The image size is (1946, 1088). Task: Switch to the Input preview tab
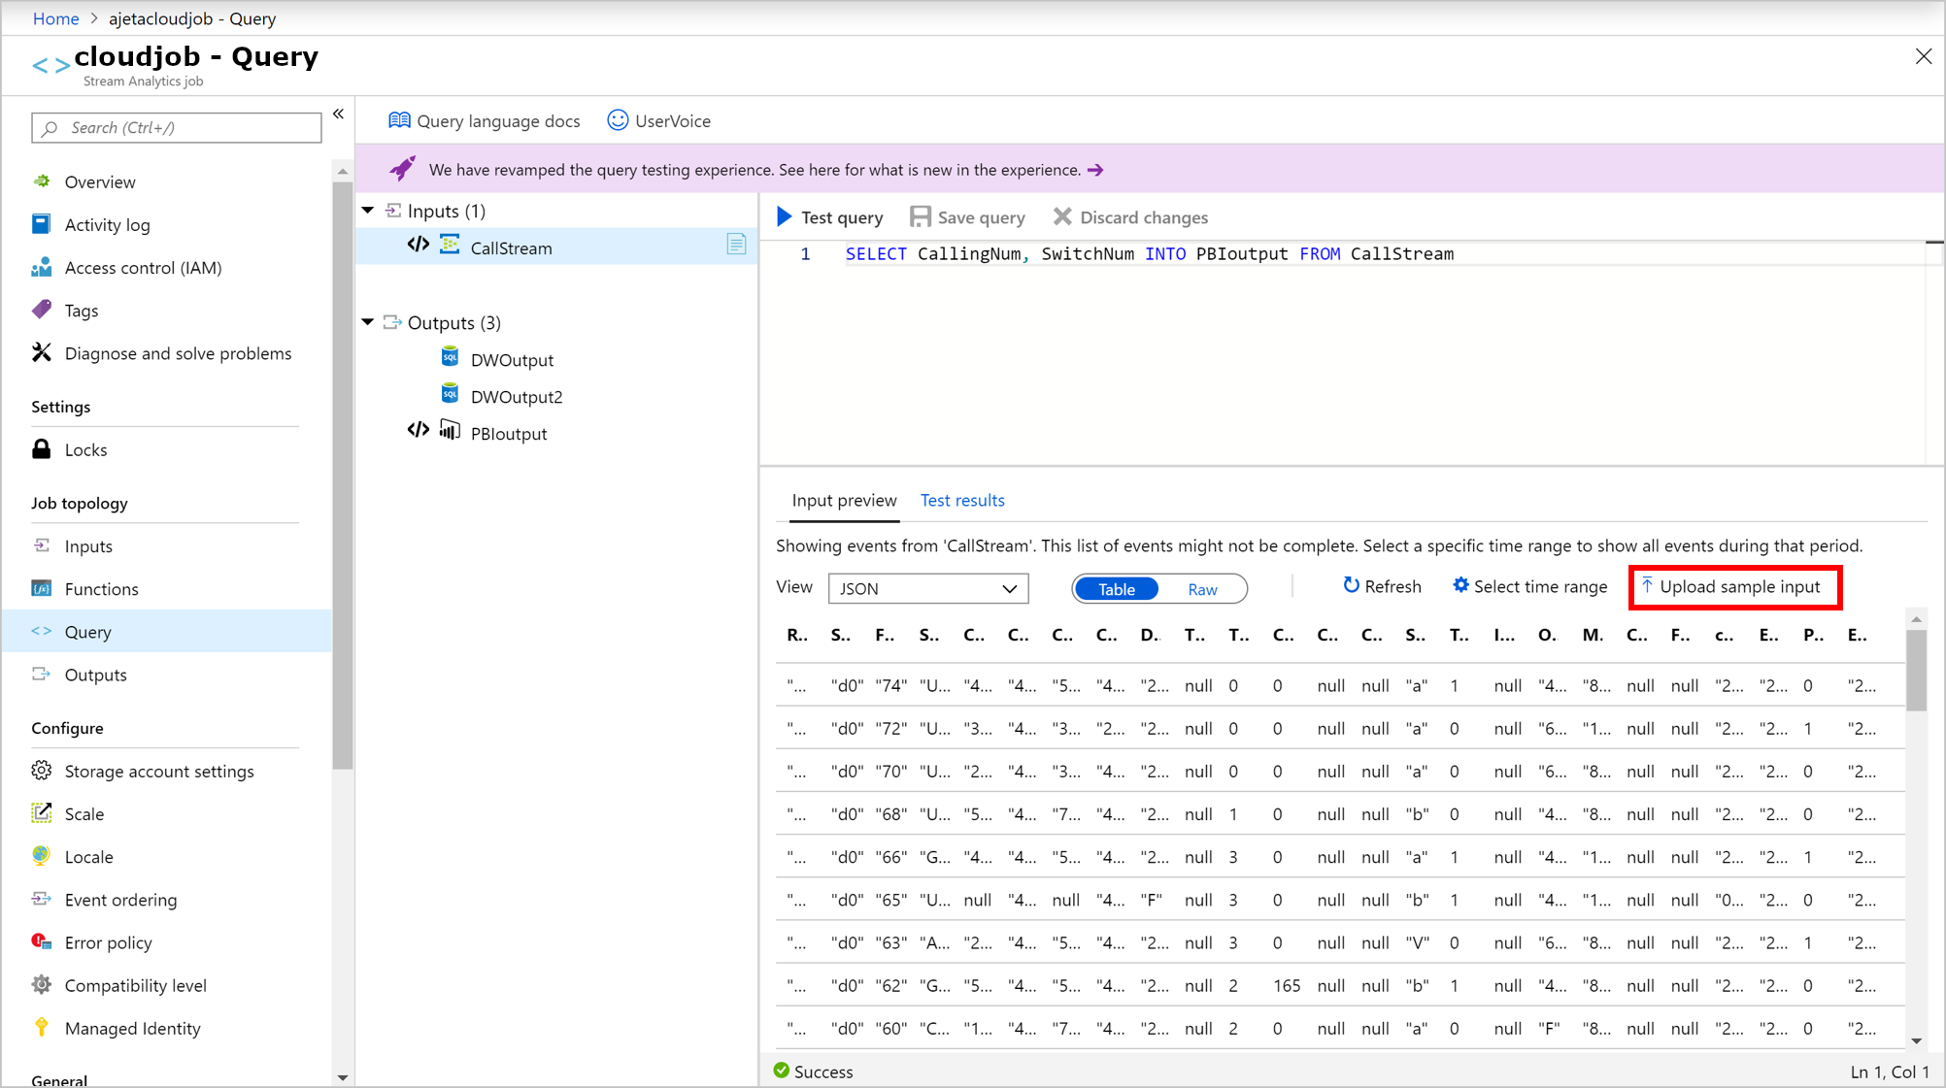pyautogui.click(x=843, y=500)
